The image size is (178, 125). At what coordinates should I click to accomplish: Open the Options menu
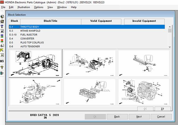point(39,7)
